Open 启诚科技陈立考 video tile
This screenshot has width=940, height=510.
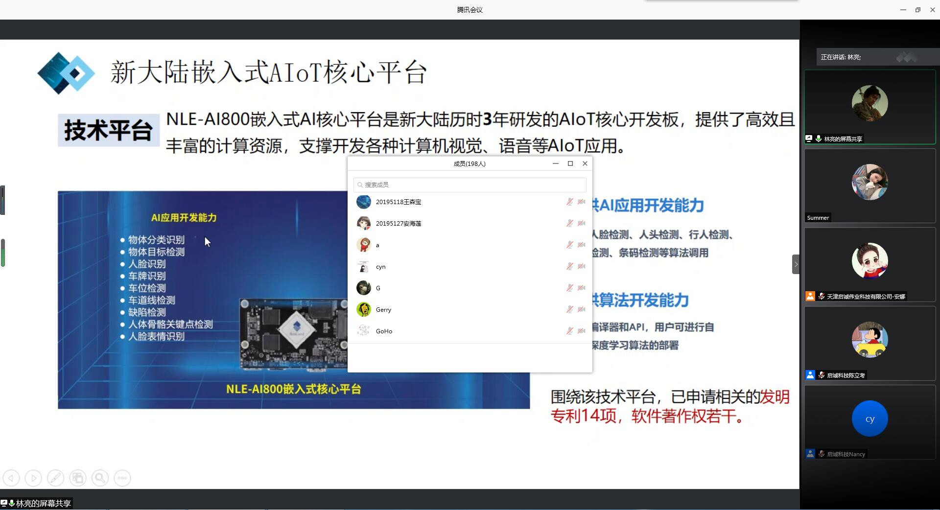(869, 344)
